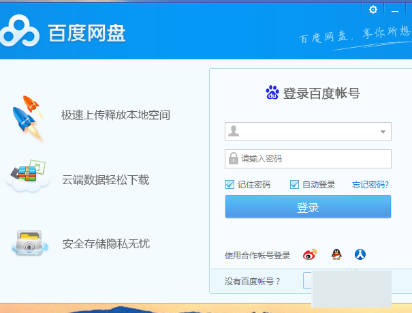Image resolution: width=412 pixels, height=313 pixels.
Task: Open the 忘记密码? link
Action: (x=370, y=184)
